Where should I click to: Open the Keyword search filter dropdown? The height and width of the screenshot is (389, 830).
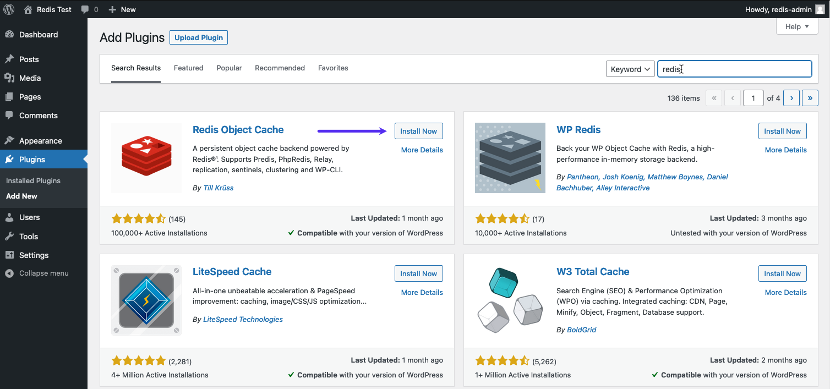pyautogui.click(x=630, y=69)
